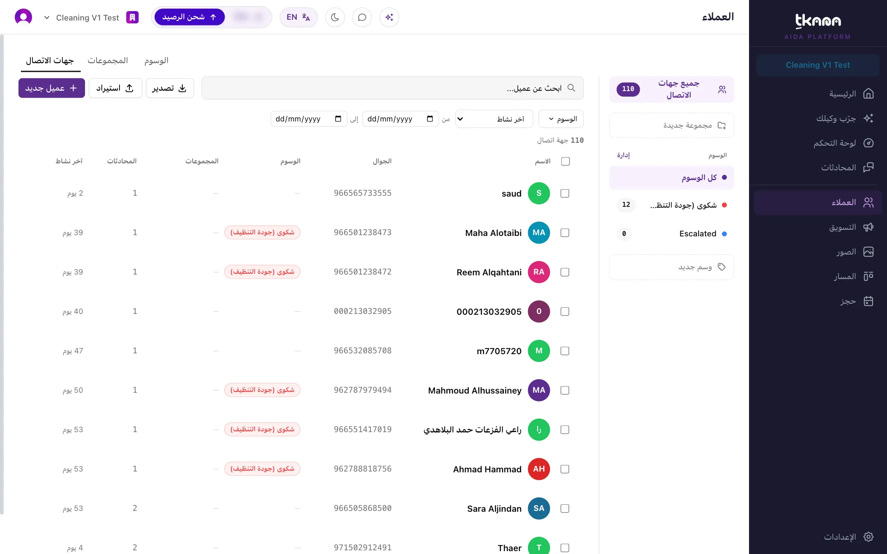Click calendar icon in the إلى date field
The width and height of the screenshot is (887, 554).
click(x=338, y=119)
